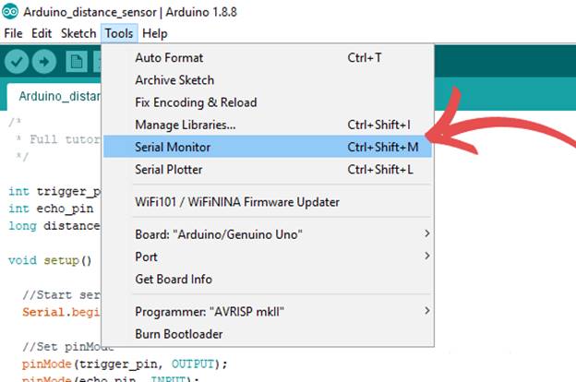Expand the Programmer submenu arrow
The width and height of the screenshot is (576, 382).
(x=426, y=311)
